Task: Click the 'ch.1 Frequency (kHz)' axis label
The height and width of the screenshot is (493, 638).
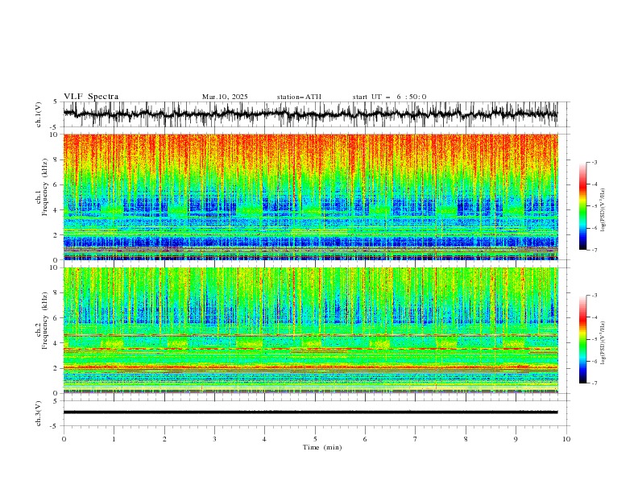Action: 41,197
